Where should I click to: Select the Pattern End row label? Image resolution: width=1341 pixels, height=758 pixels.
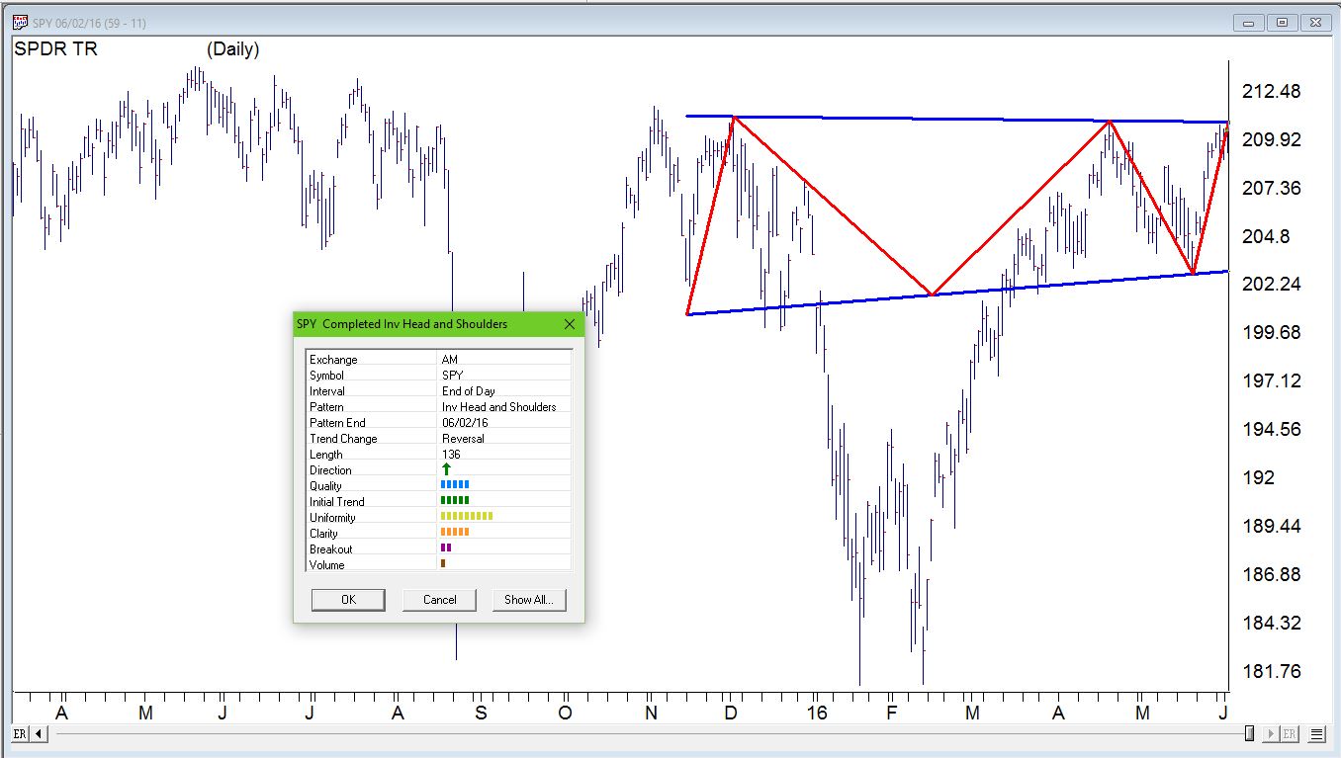337,423
